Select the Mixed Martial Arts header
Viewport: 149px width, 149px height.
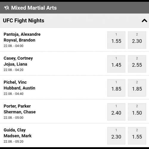[x=74, y=8]
